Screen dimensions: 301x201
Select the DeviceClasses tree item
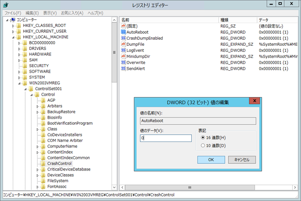pyautogui.click(x=61, y=175)
